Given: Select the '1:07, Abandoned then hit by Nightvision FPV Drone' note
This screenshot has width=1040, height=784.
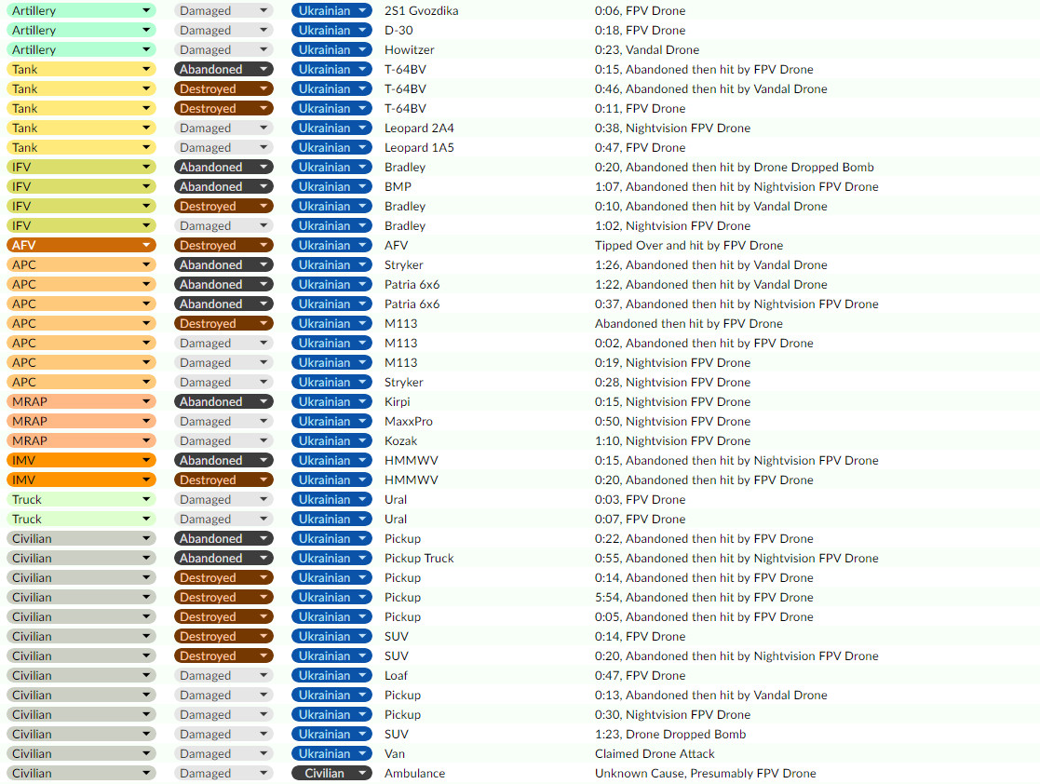Looking at the screenshot, I should [736, 187].
